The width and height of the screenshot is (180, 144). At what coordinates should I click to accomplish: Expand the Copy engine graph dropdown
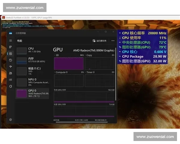click(88, 55)
